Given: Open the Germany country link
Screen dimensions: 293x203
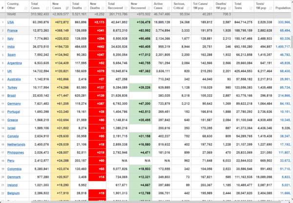Looking at the screenshot, I should click(14, 103).
